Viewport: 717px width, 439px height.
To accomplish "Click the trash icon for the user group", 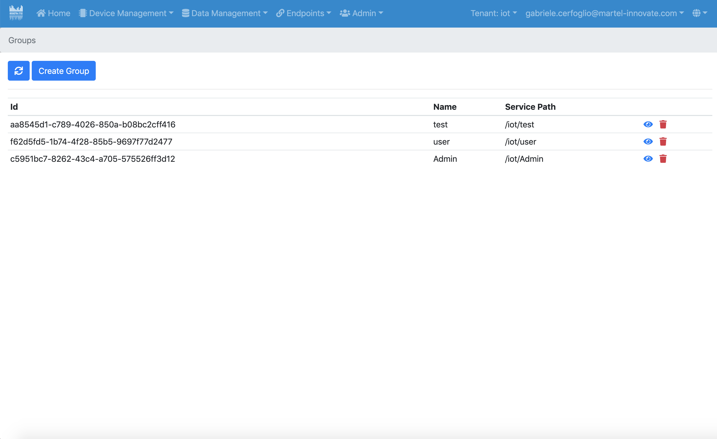I will tap(663, 142).
